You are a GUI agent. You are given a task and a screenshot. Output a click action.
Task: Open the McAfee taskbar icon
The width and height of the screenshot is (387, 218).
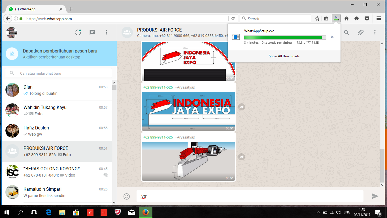[118, 212]
